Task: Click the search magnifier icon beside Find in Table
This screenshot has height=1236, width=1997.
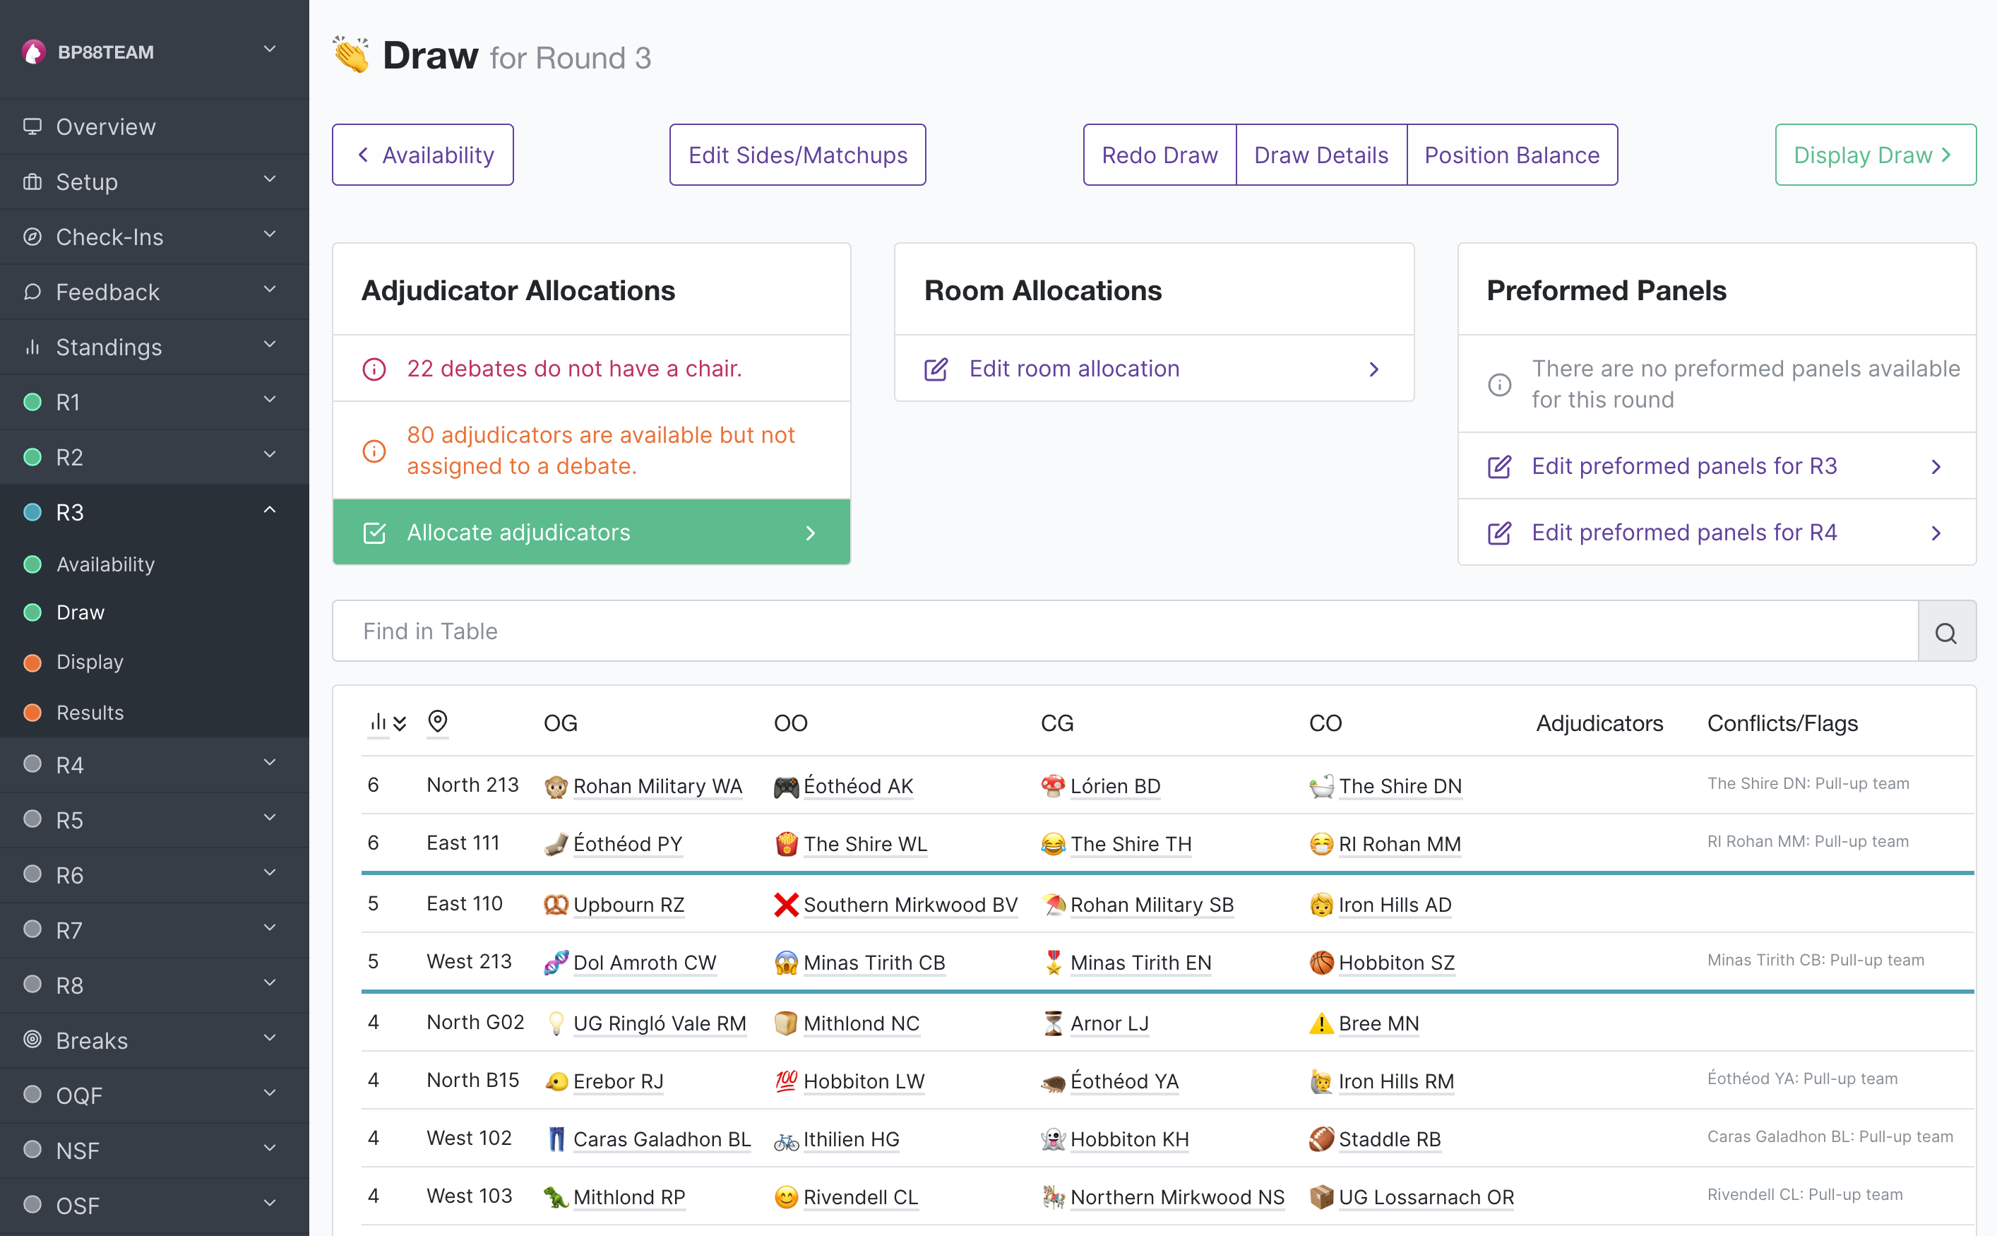Action: tap(1945, 632)
